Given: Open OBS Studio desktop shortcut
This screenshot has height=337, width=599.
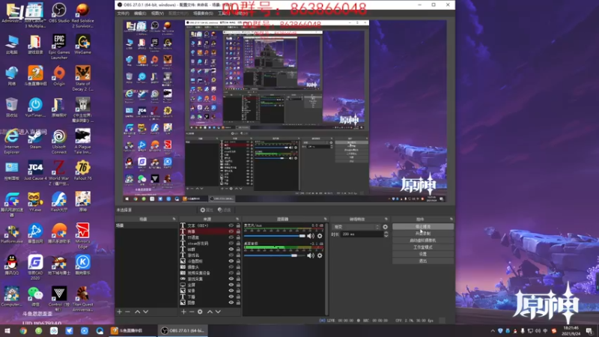Looking at the screenshot, I should (x=59, y=13).
